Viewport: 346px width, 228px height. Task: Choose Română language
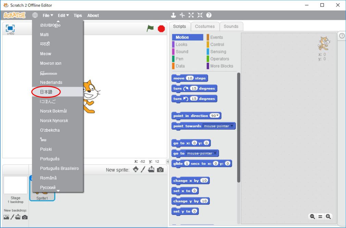[x=58, y=178]
